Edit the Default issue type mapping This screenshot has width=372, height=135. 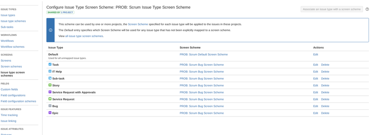point(315,55)
